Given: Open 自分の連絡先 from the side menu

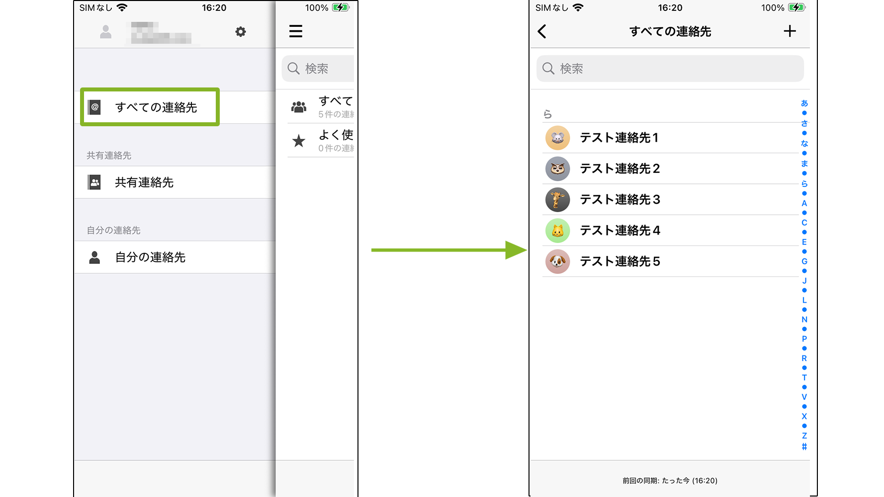Looking at the screenshot, I should pyautogui.click(x=150, y=257).
